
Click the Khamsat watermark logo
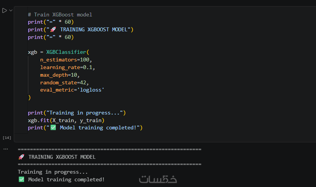coord(158,179)
